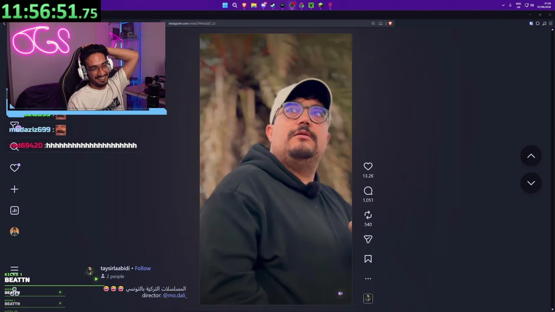This screenshot has height=312, width=555.
Task: Open Brave browser from the taskbar
Action: pyautogui.click(x=244, y=5)
